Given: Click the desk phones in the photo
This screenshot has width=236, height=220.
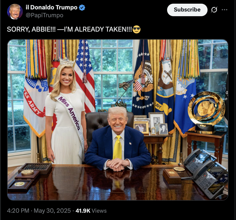Looking at the screenshot, I should click(206, 173).
